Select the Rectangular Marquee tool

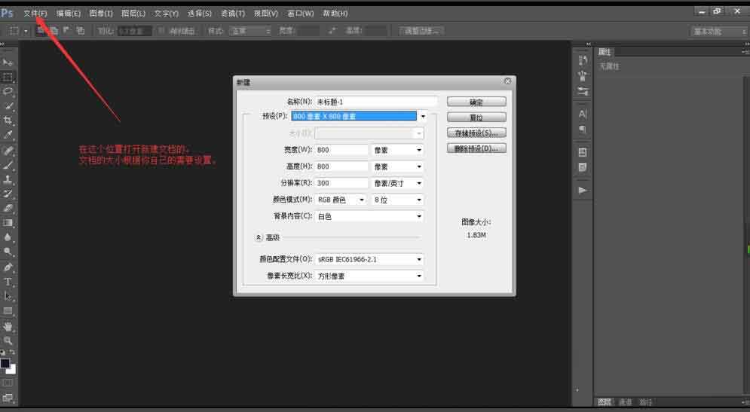coord(8,77)
